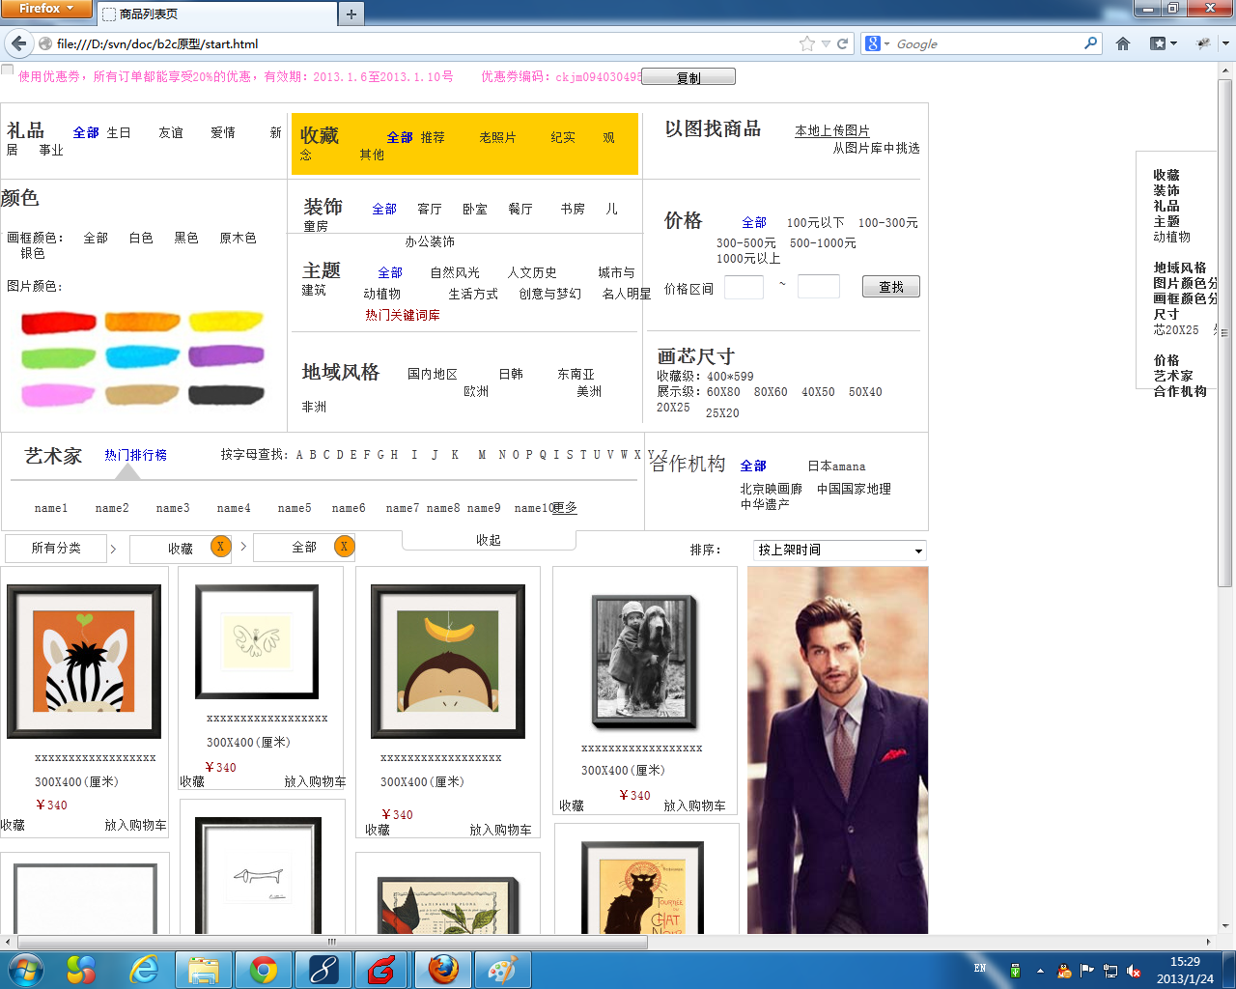Bookmark this page with the star icon

pos(807,43)
